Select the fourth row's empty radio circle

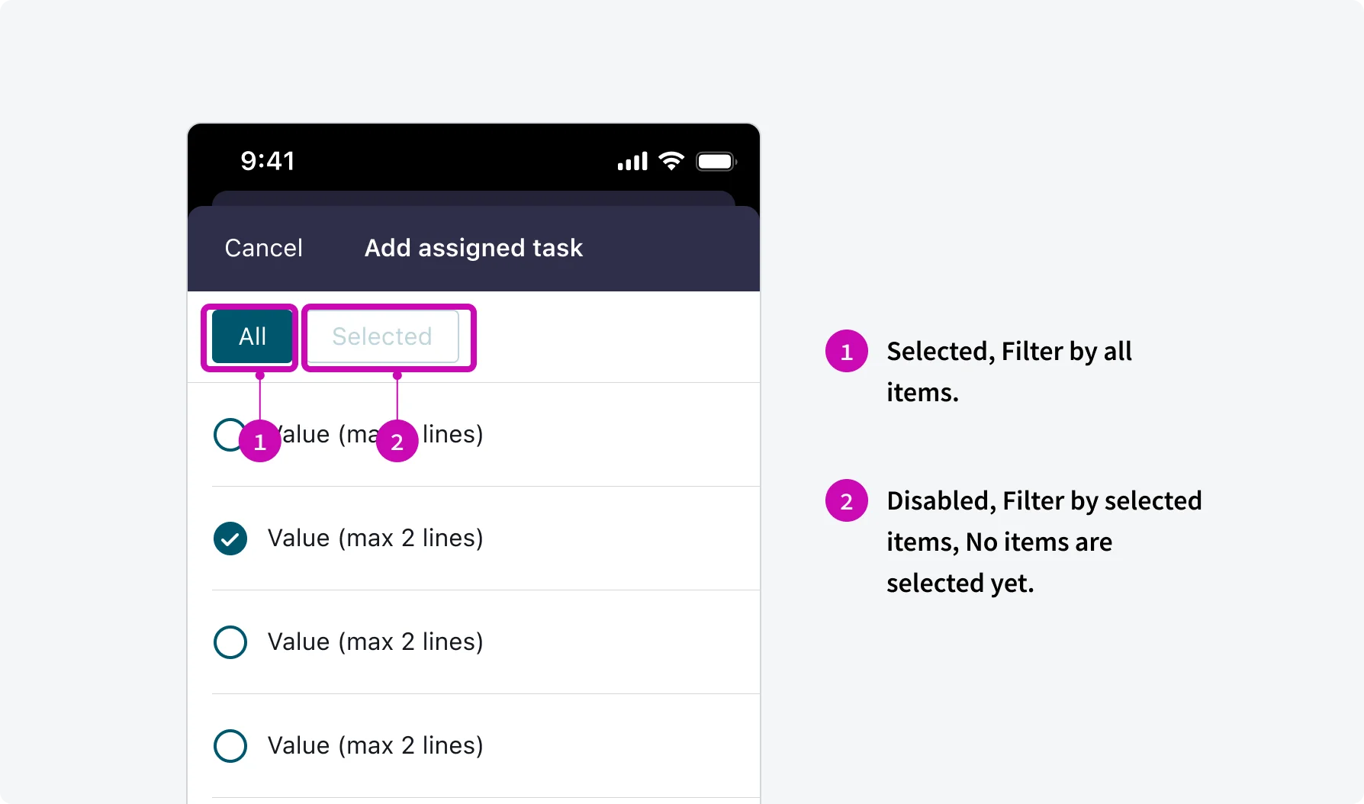click(230, 746)
